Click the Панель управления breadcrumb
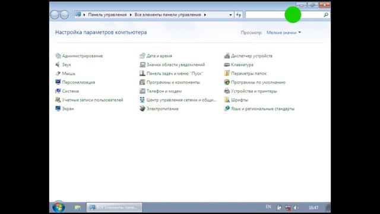380x214 pixels. 107,15
